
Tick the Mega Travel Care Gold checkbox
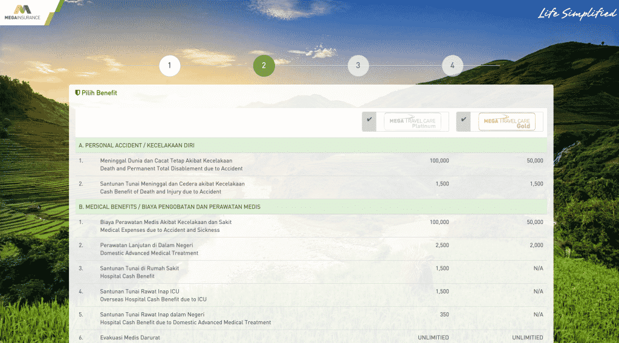[464, 121]
